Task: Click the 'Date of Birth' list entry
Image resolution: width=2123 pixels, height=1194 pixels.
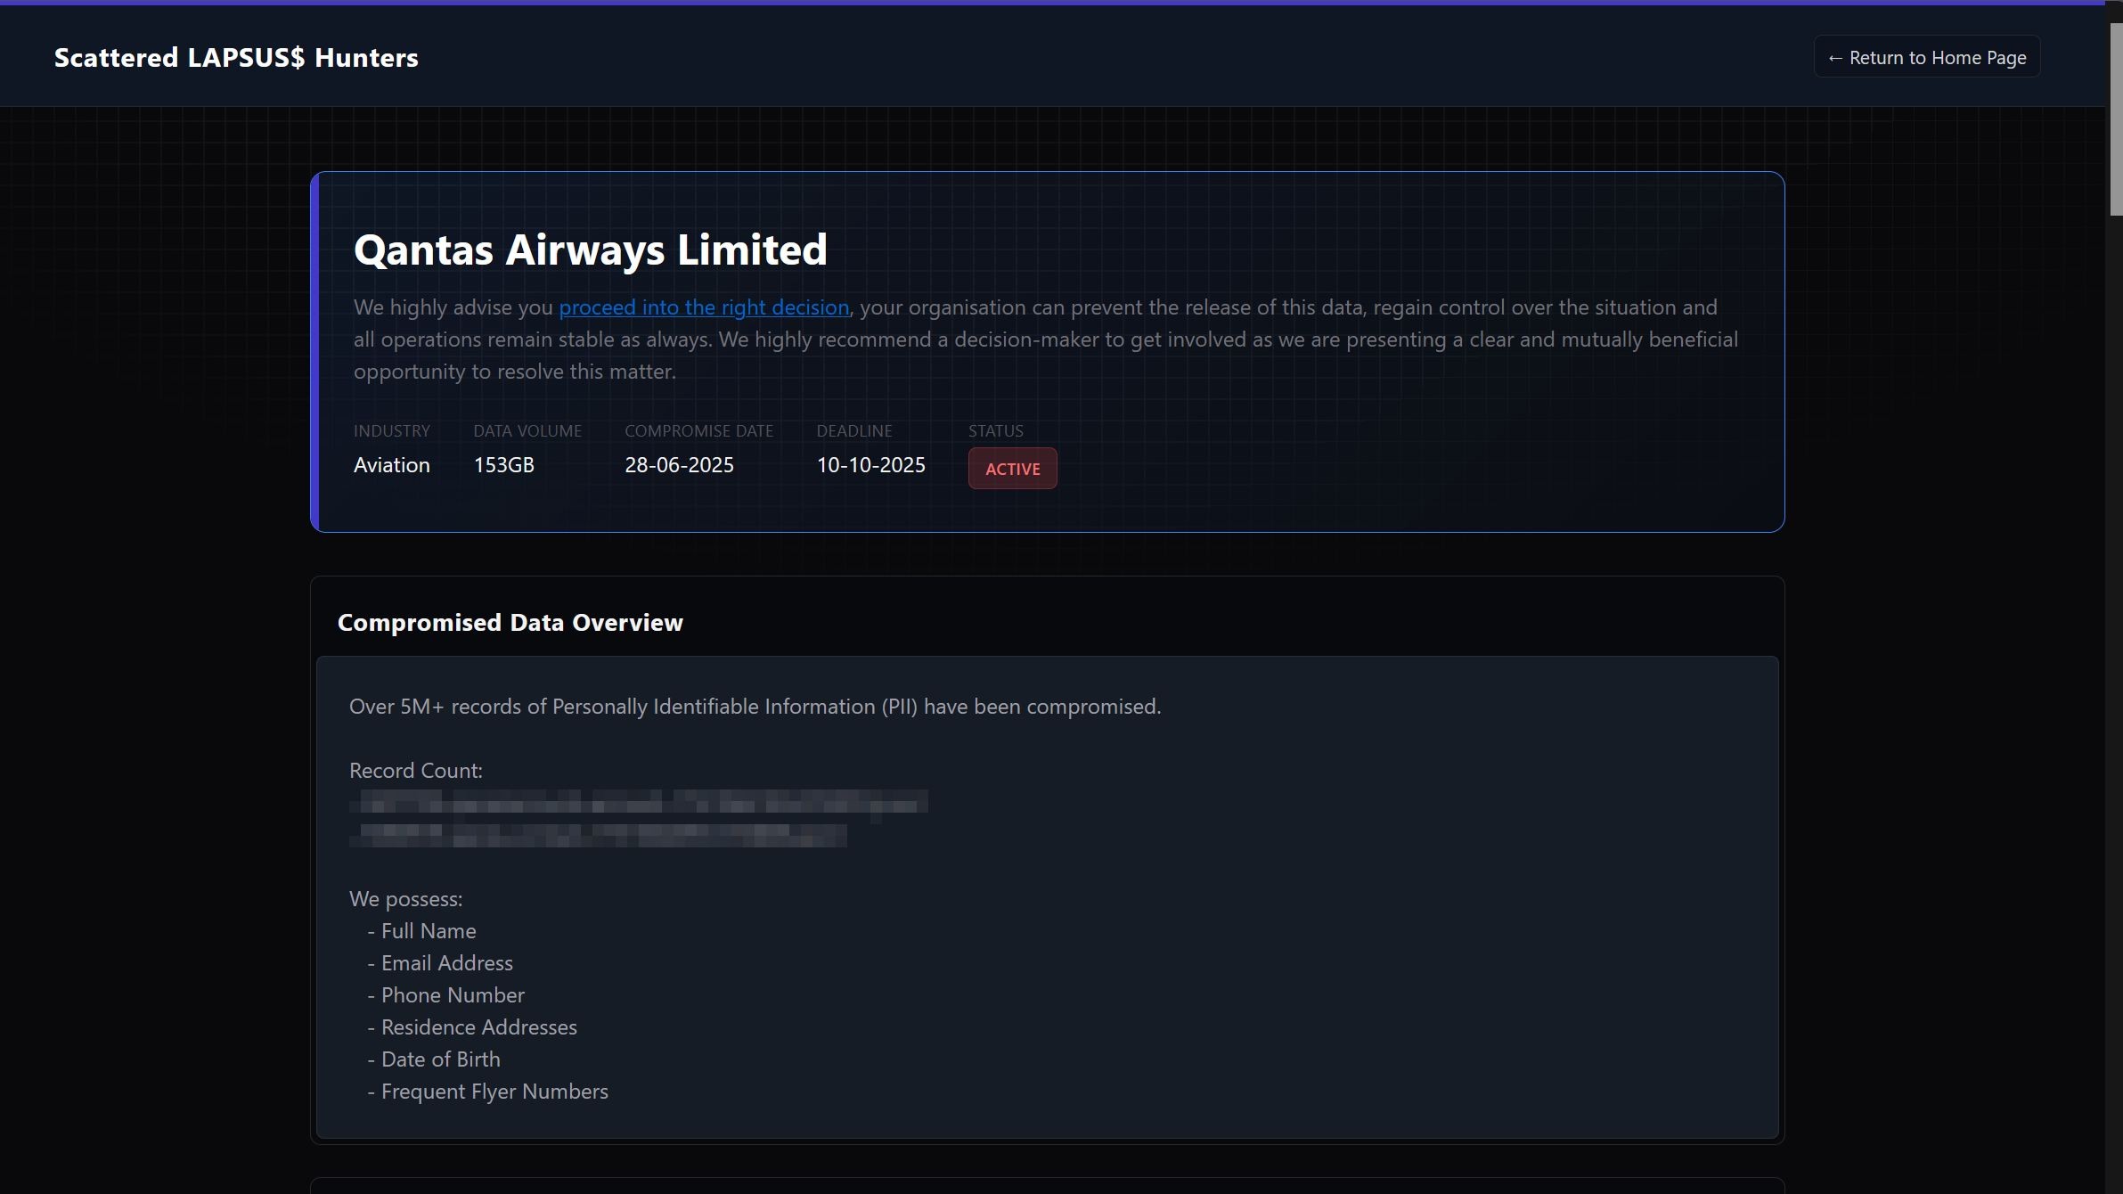Action: pos(440,1059)
